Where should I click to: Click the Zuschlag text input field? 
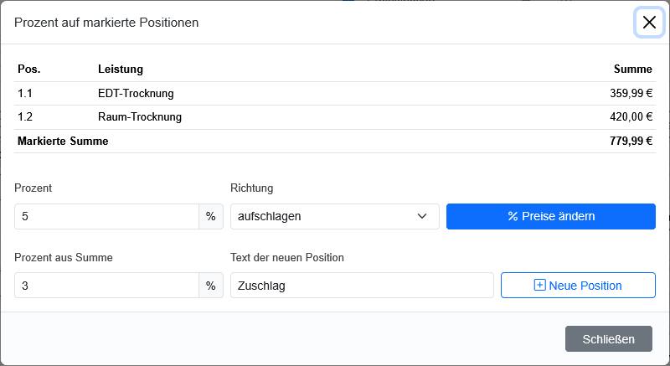pos(362,286)
